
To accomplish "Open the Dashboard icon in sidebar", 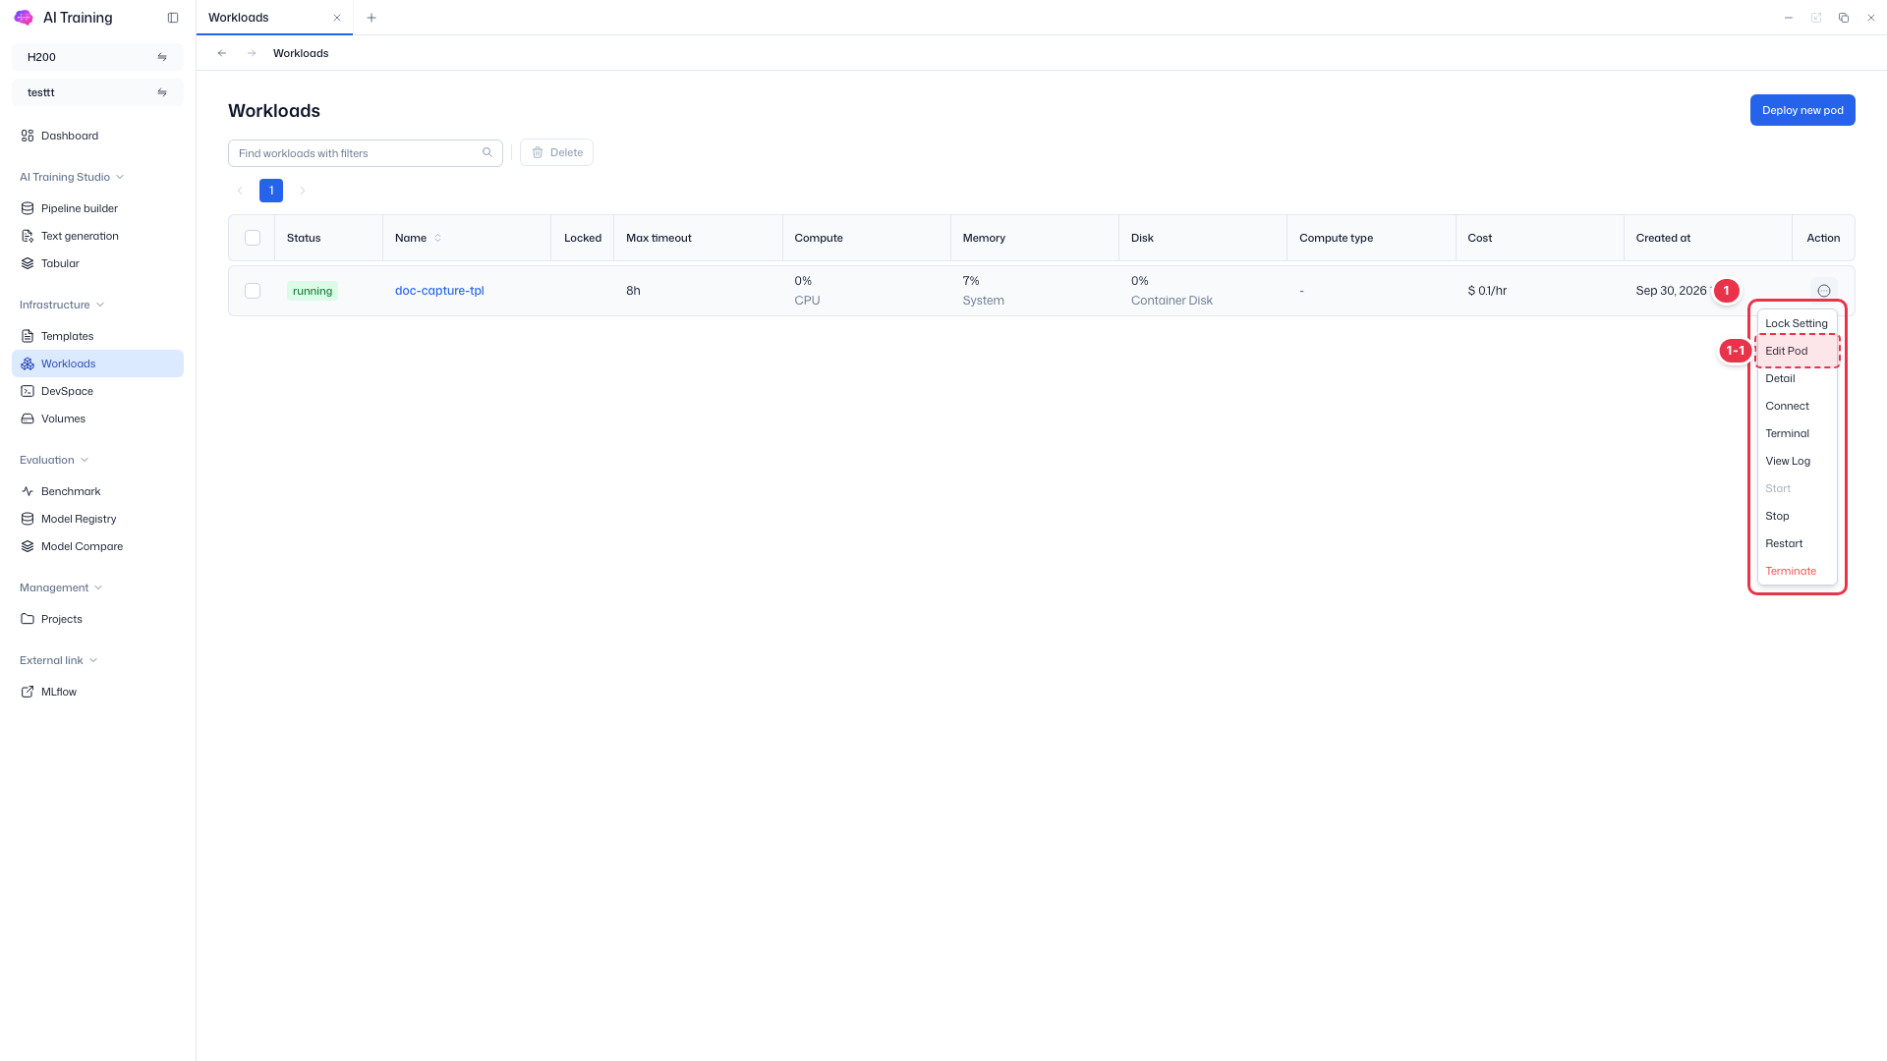I will [28, 136].
